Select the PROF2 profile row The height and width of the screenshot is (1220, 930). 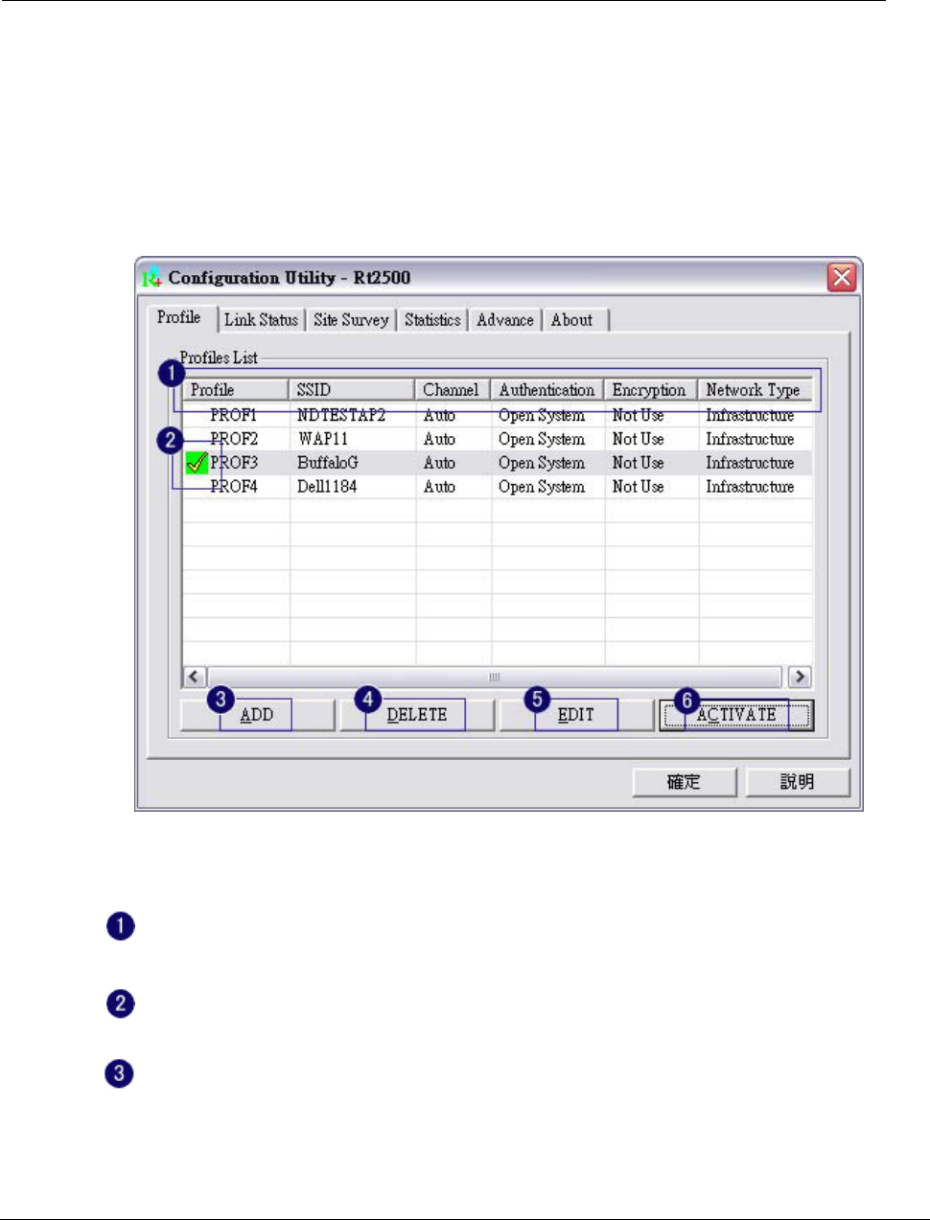(498, 439)
